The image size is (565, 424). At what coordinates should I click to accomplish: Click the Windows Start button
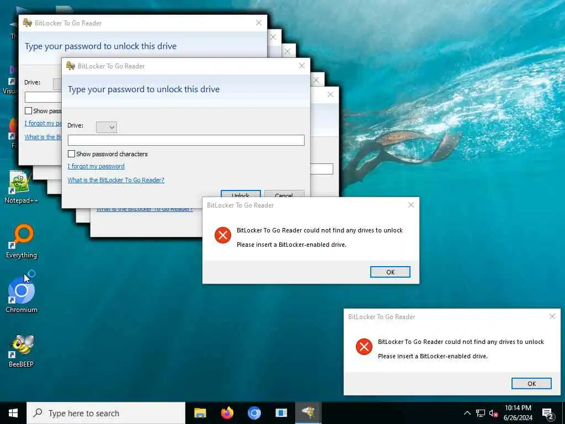[x=13, y=413]
